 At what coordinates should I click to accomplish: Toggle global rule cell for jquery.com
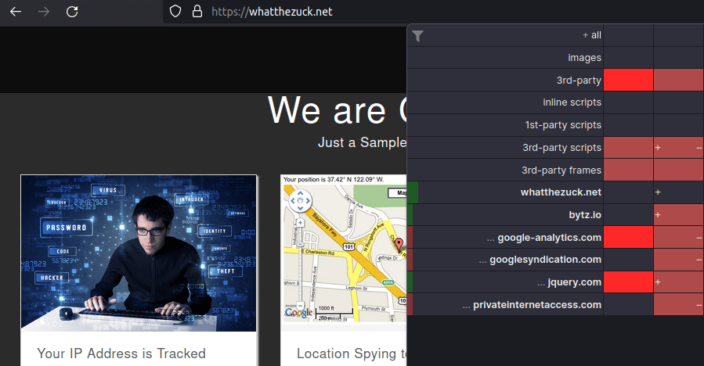pos(628,282)
